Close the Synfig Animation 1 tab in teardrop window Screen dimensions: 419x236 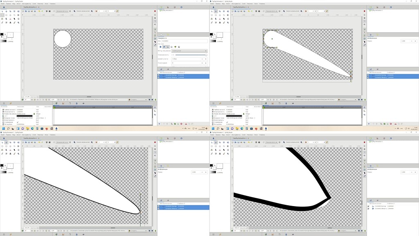coord(247,7)
